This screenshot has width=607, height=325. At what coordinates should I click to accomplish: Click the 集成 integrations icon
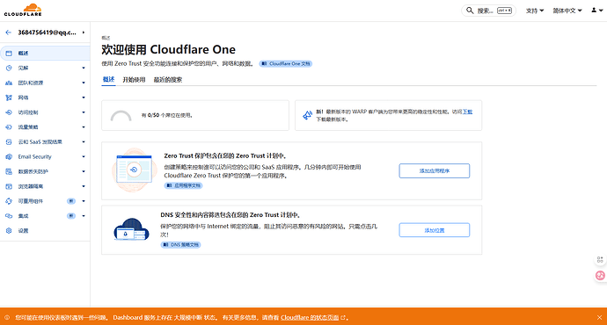point(9,216)
